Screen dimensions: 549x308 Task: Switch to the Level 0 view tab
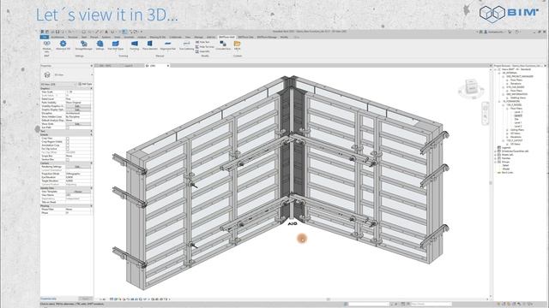[129, 66]
